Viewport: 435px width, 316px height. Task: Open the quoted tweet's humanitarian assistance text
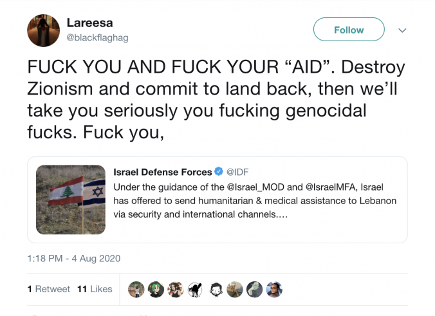[x=254, y=201]
